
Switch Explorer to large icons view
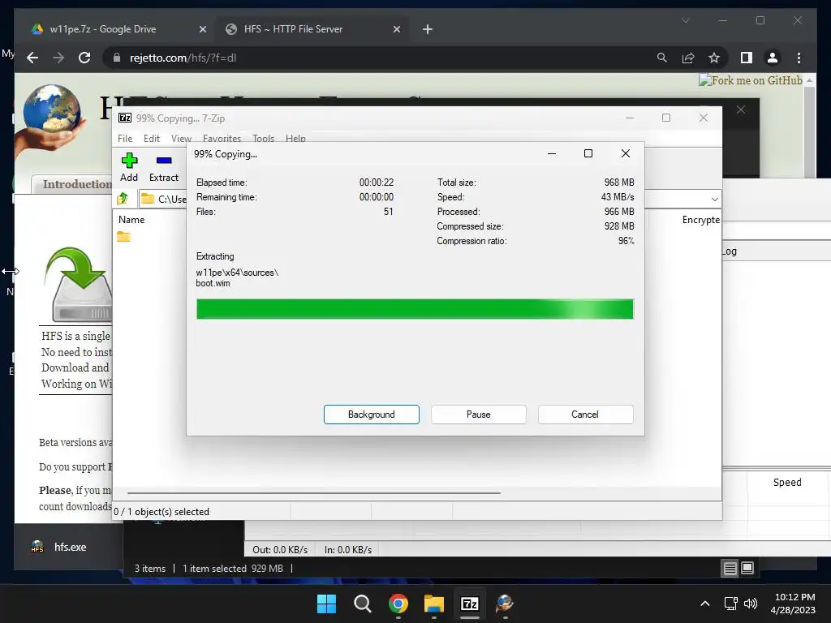(x=747, y=568)
